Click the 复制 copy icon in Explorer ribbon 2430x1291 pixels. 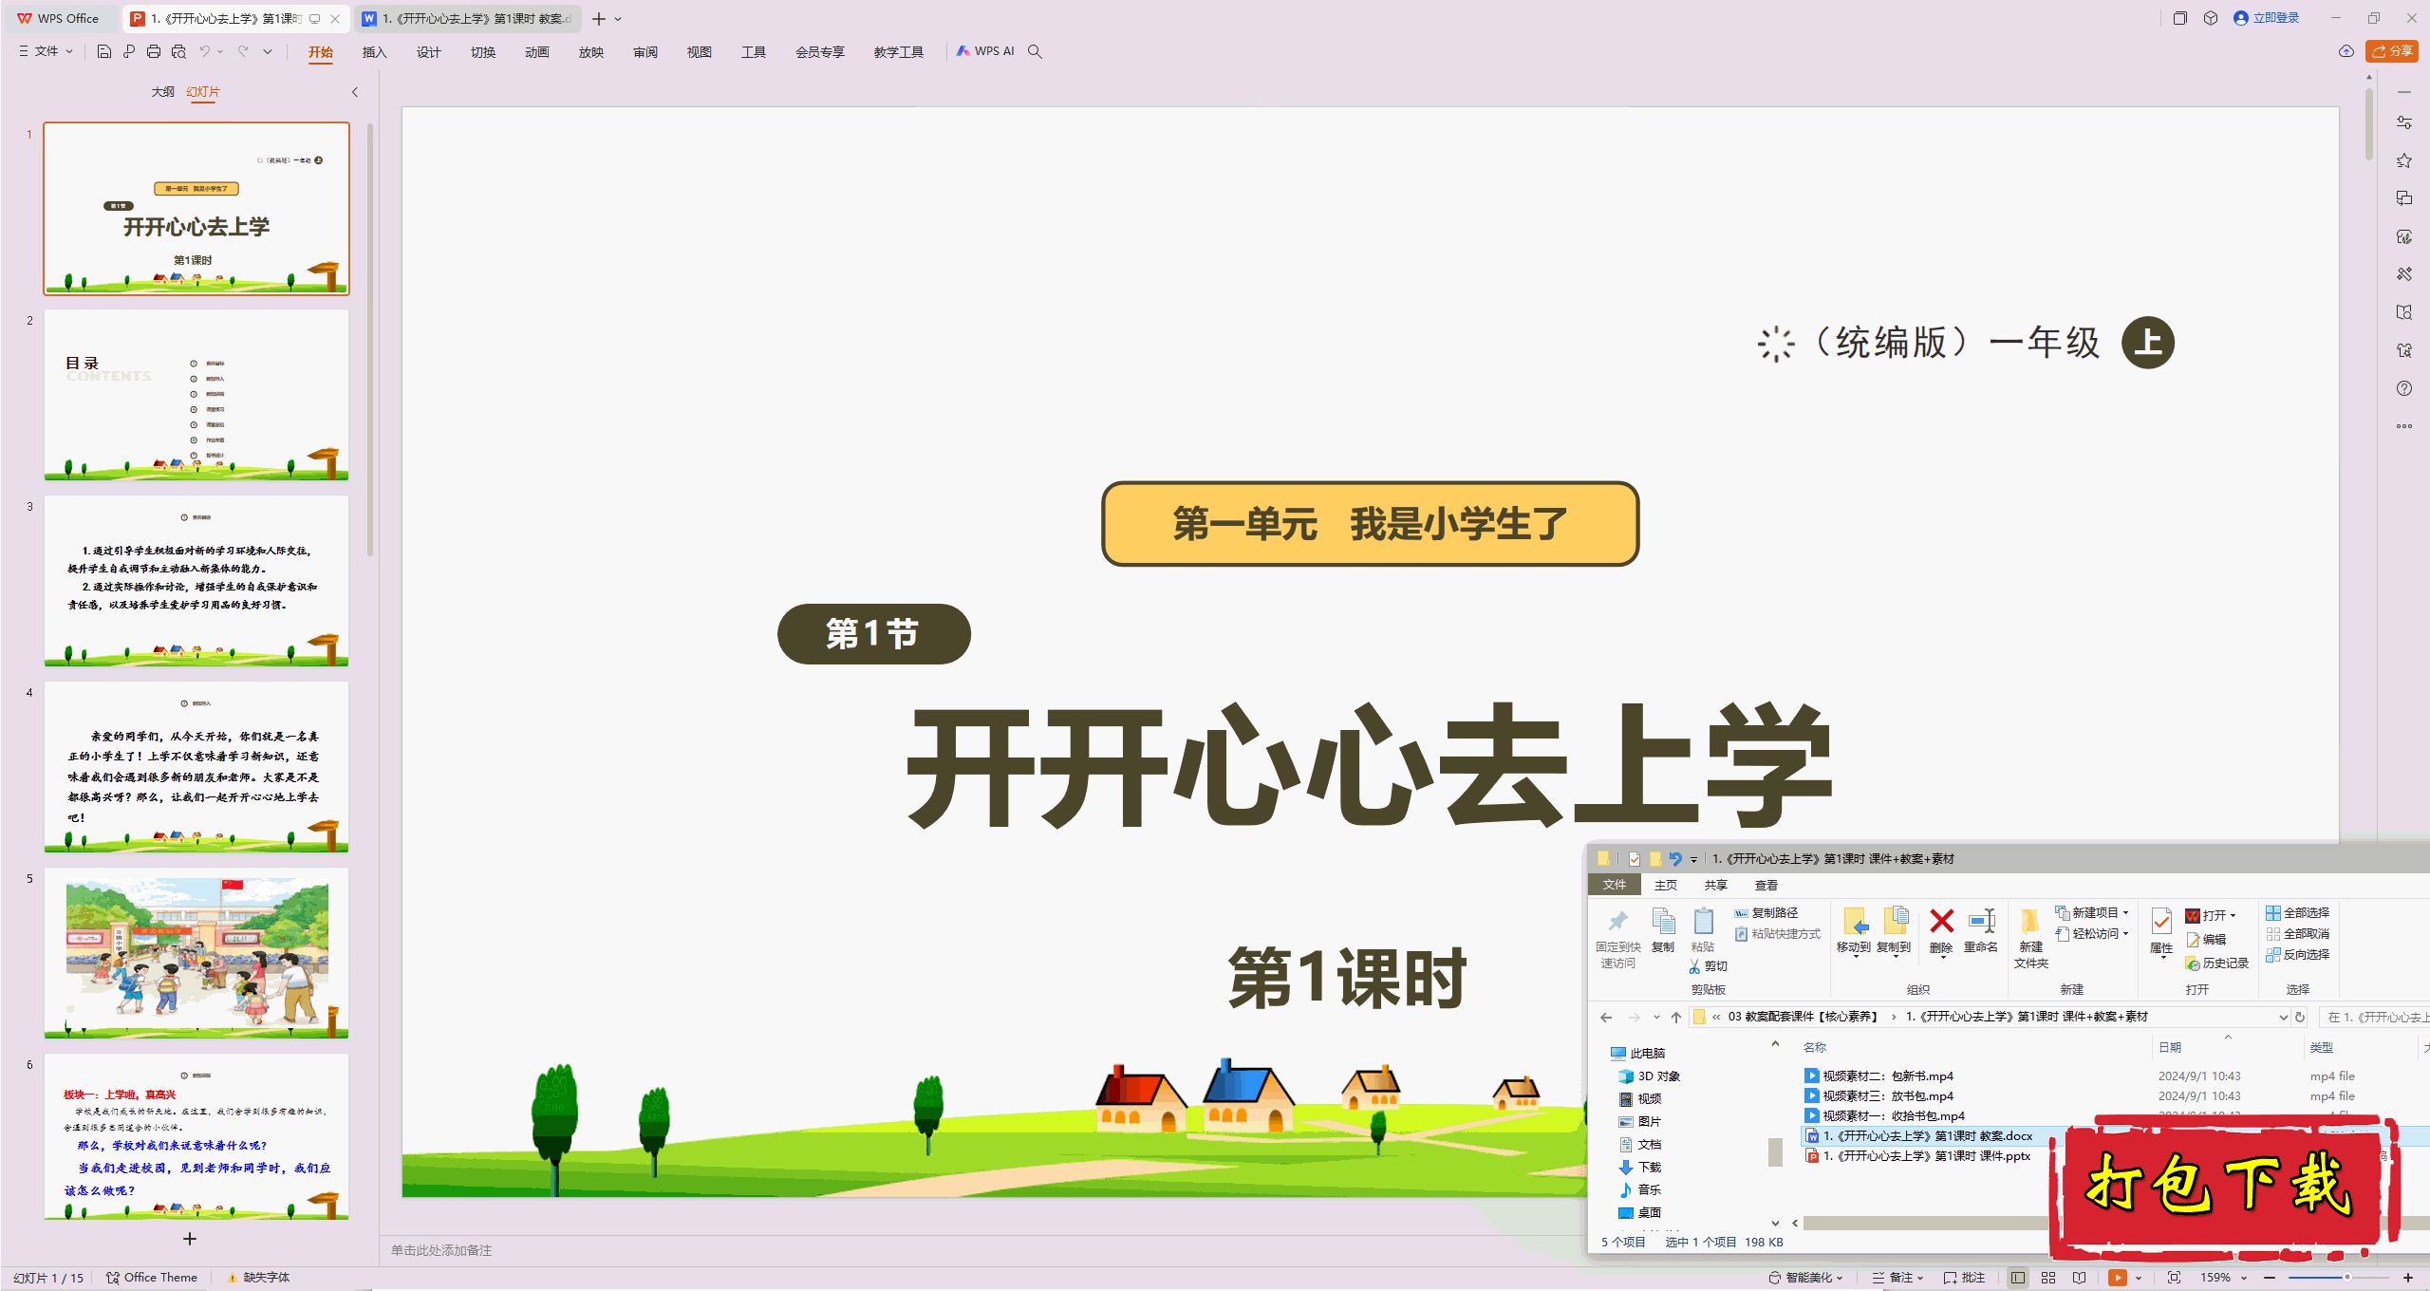coord(1663,930)
